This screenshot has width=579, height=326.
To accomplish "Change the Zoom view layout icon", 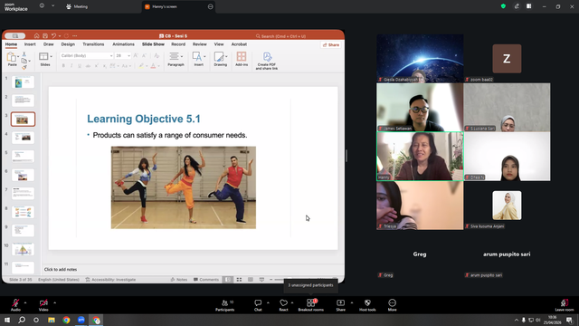I will (529, 6).
